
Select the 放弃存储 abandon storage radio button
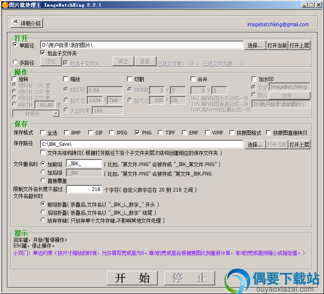click(x=43, y=220)
